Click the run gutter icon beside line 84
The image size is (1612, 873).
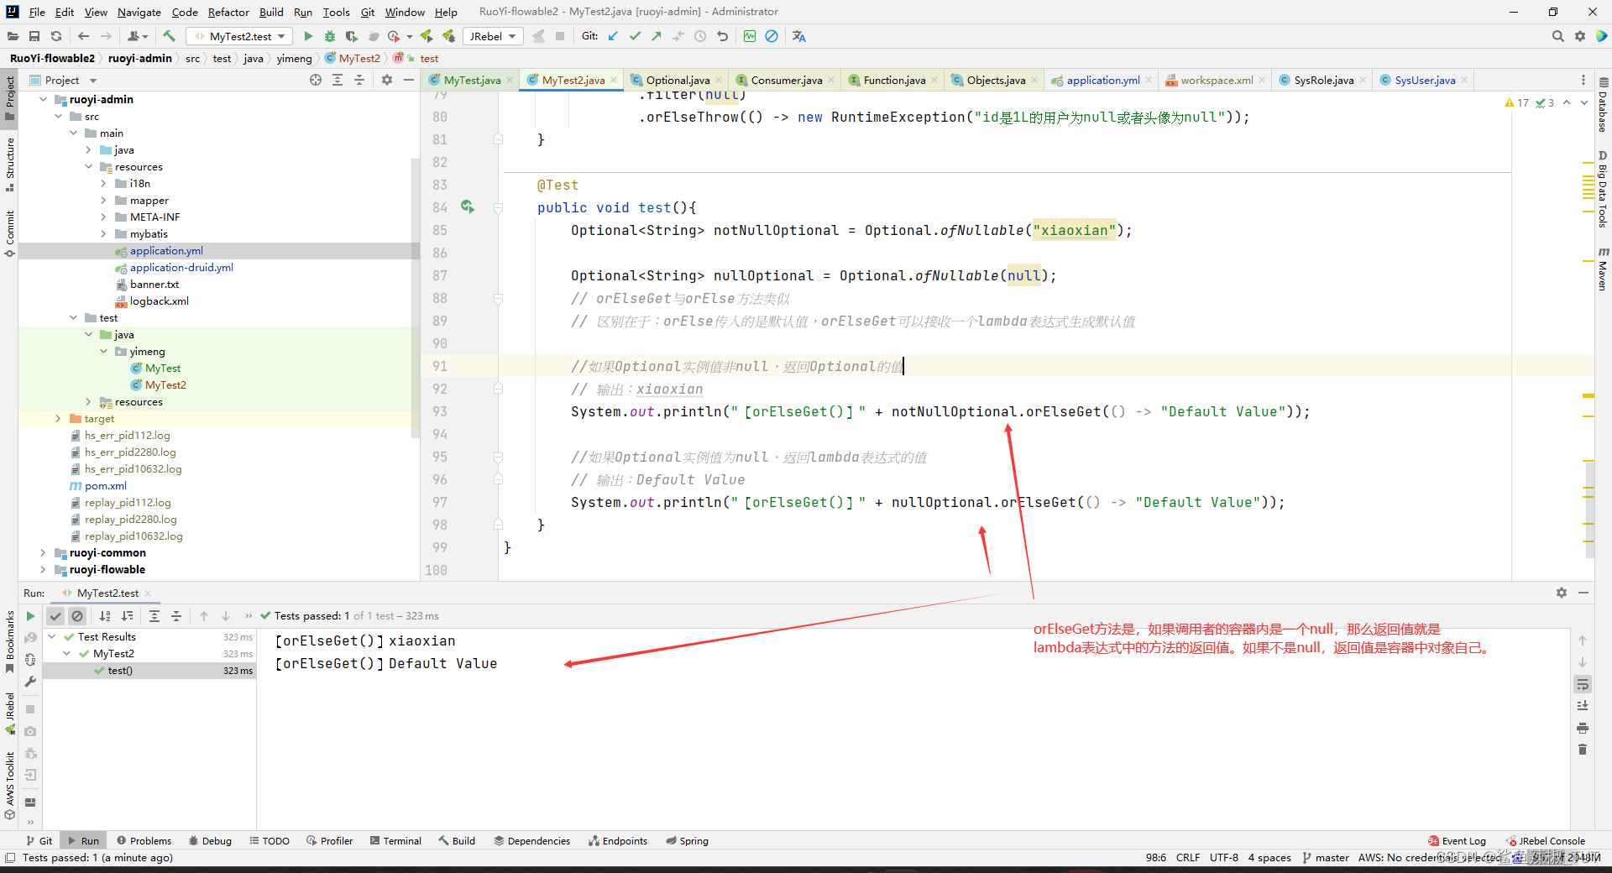[x=468, y=206]
